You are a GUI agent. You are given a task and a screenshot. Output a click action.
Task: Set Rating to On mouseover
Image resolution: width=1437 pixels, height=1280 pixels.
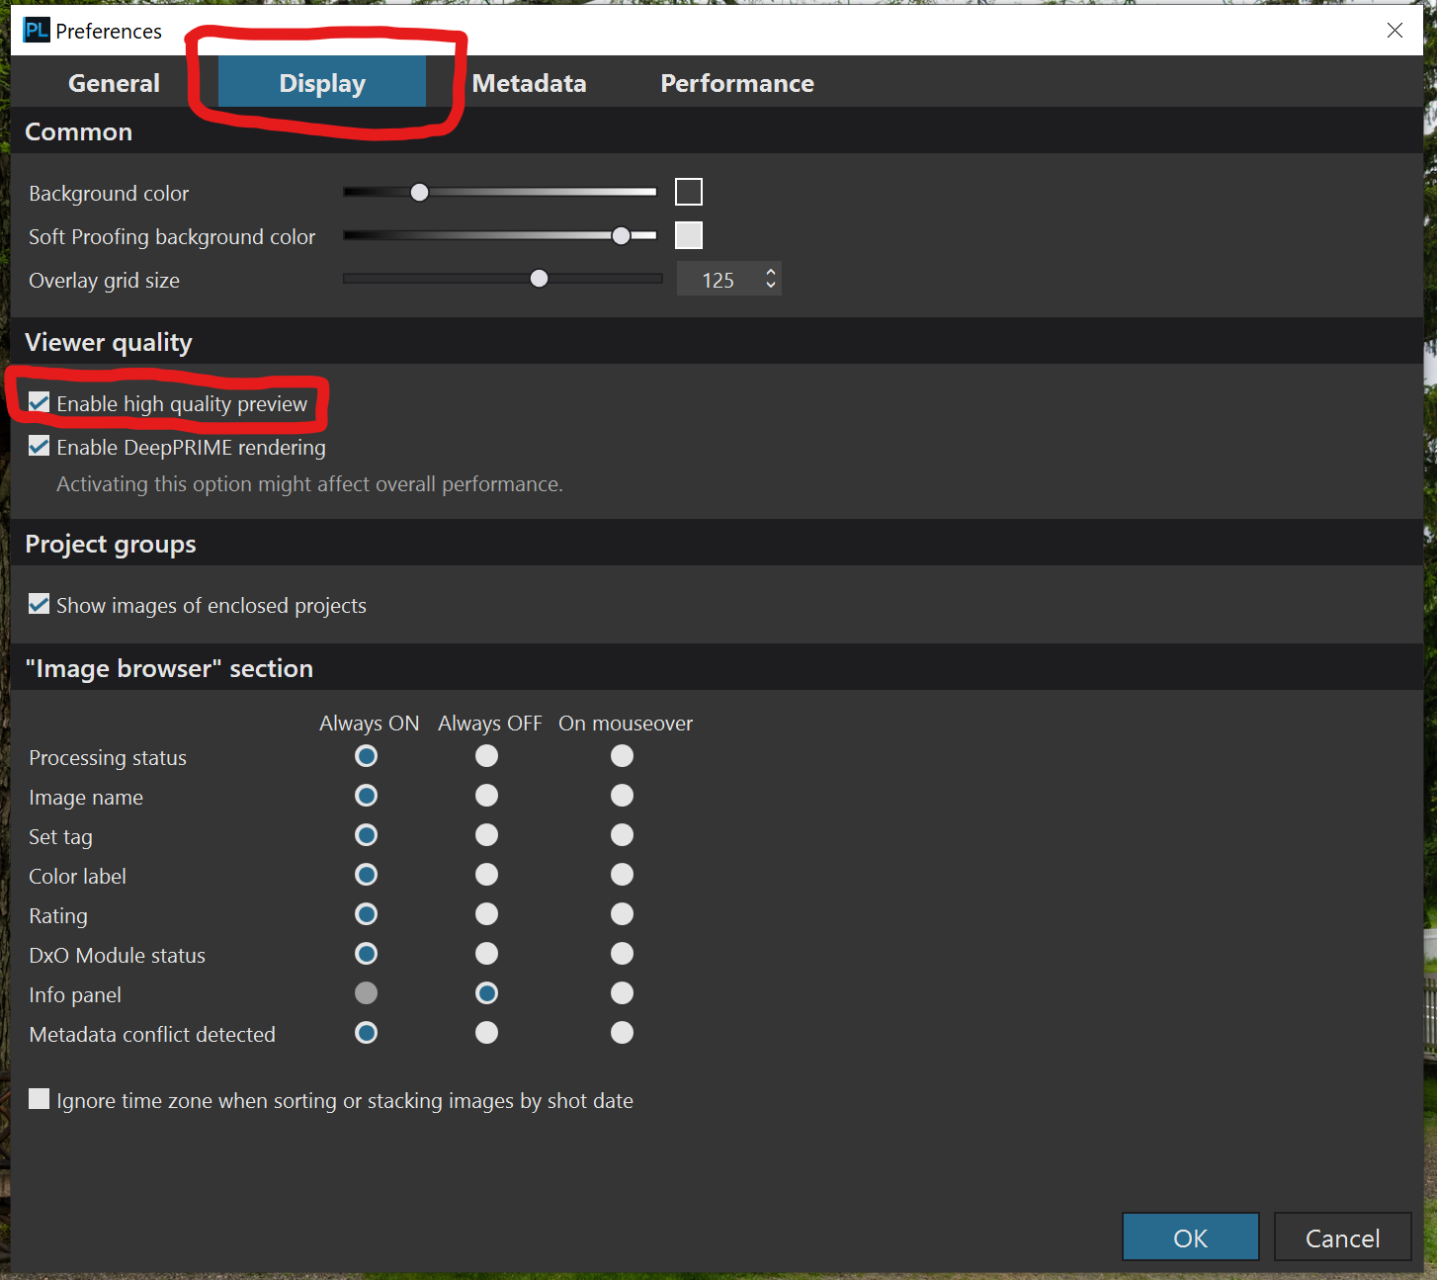tap(622, 914)
